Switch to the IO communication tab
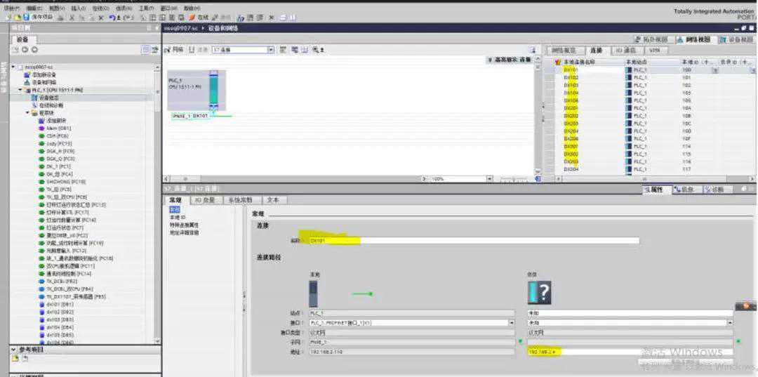 pos(624,51)
